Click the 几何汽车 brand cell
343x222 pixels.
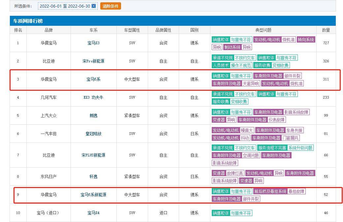tap(48, 98)
